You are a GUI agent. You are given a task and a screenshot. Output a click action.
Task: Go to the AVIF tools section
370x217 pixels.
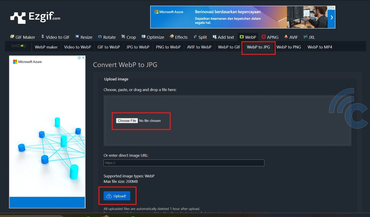coord(291,37)
